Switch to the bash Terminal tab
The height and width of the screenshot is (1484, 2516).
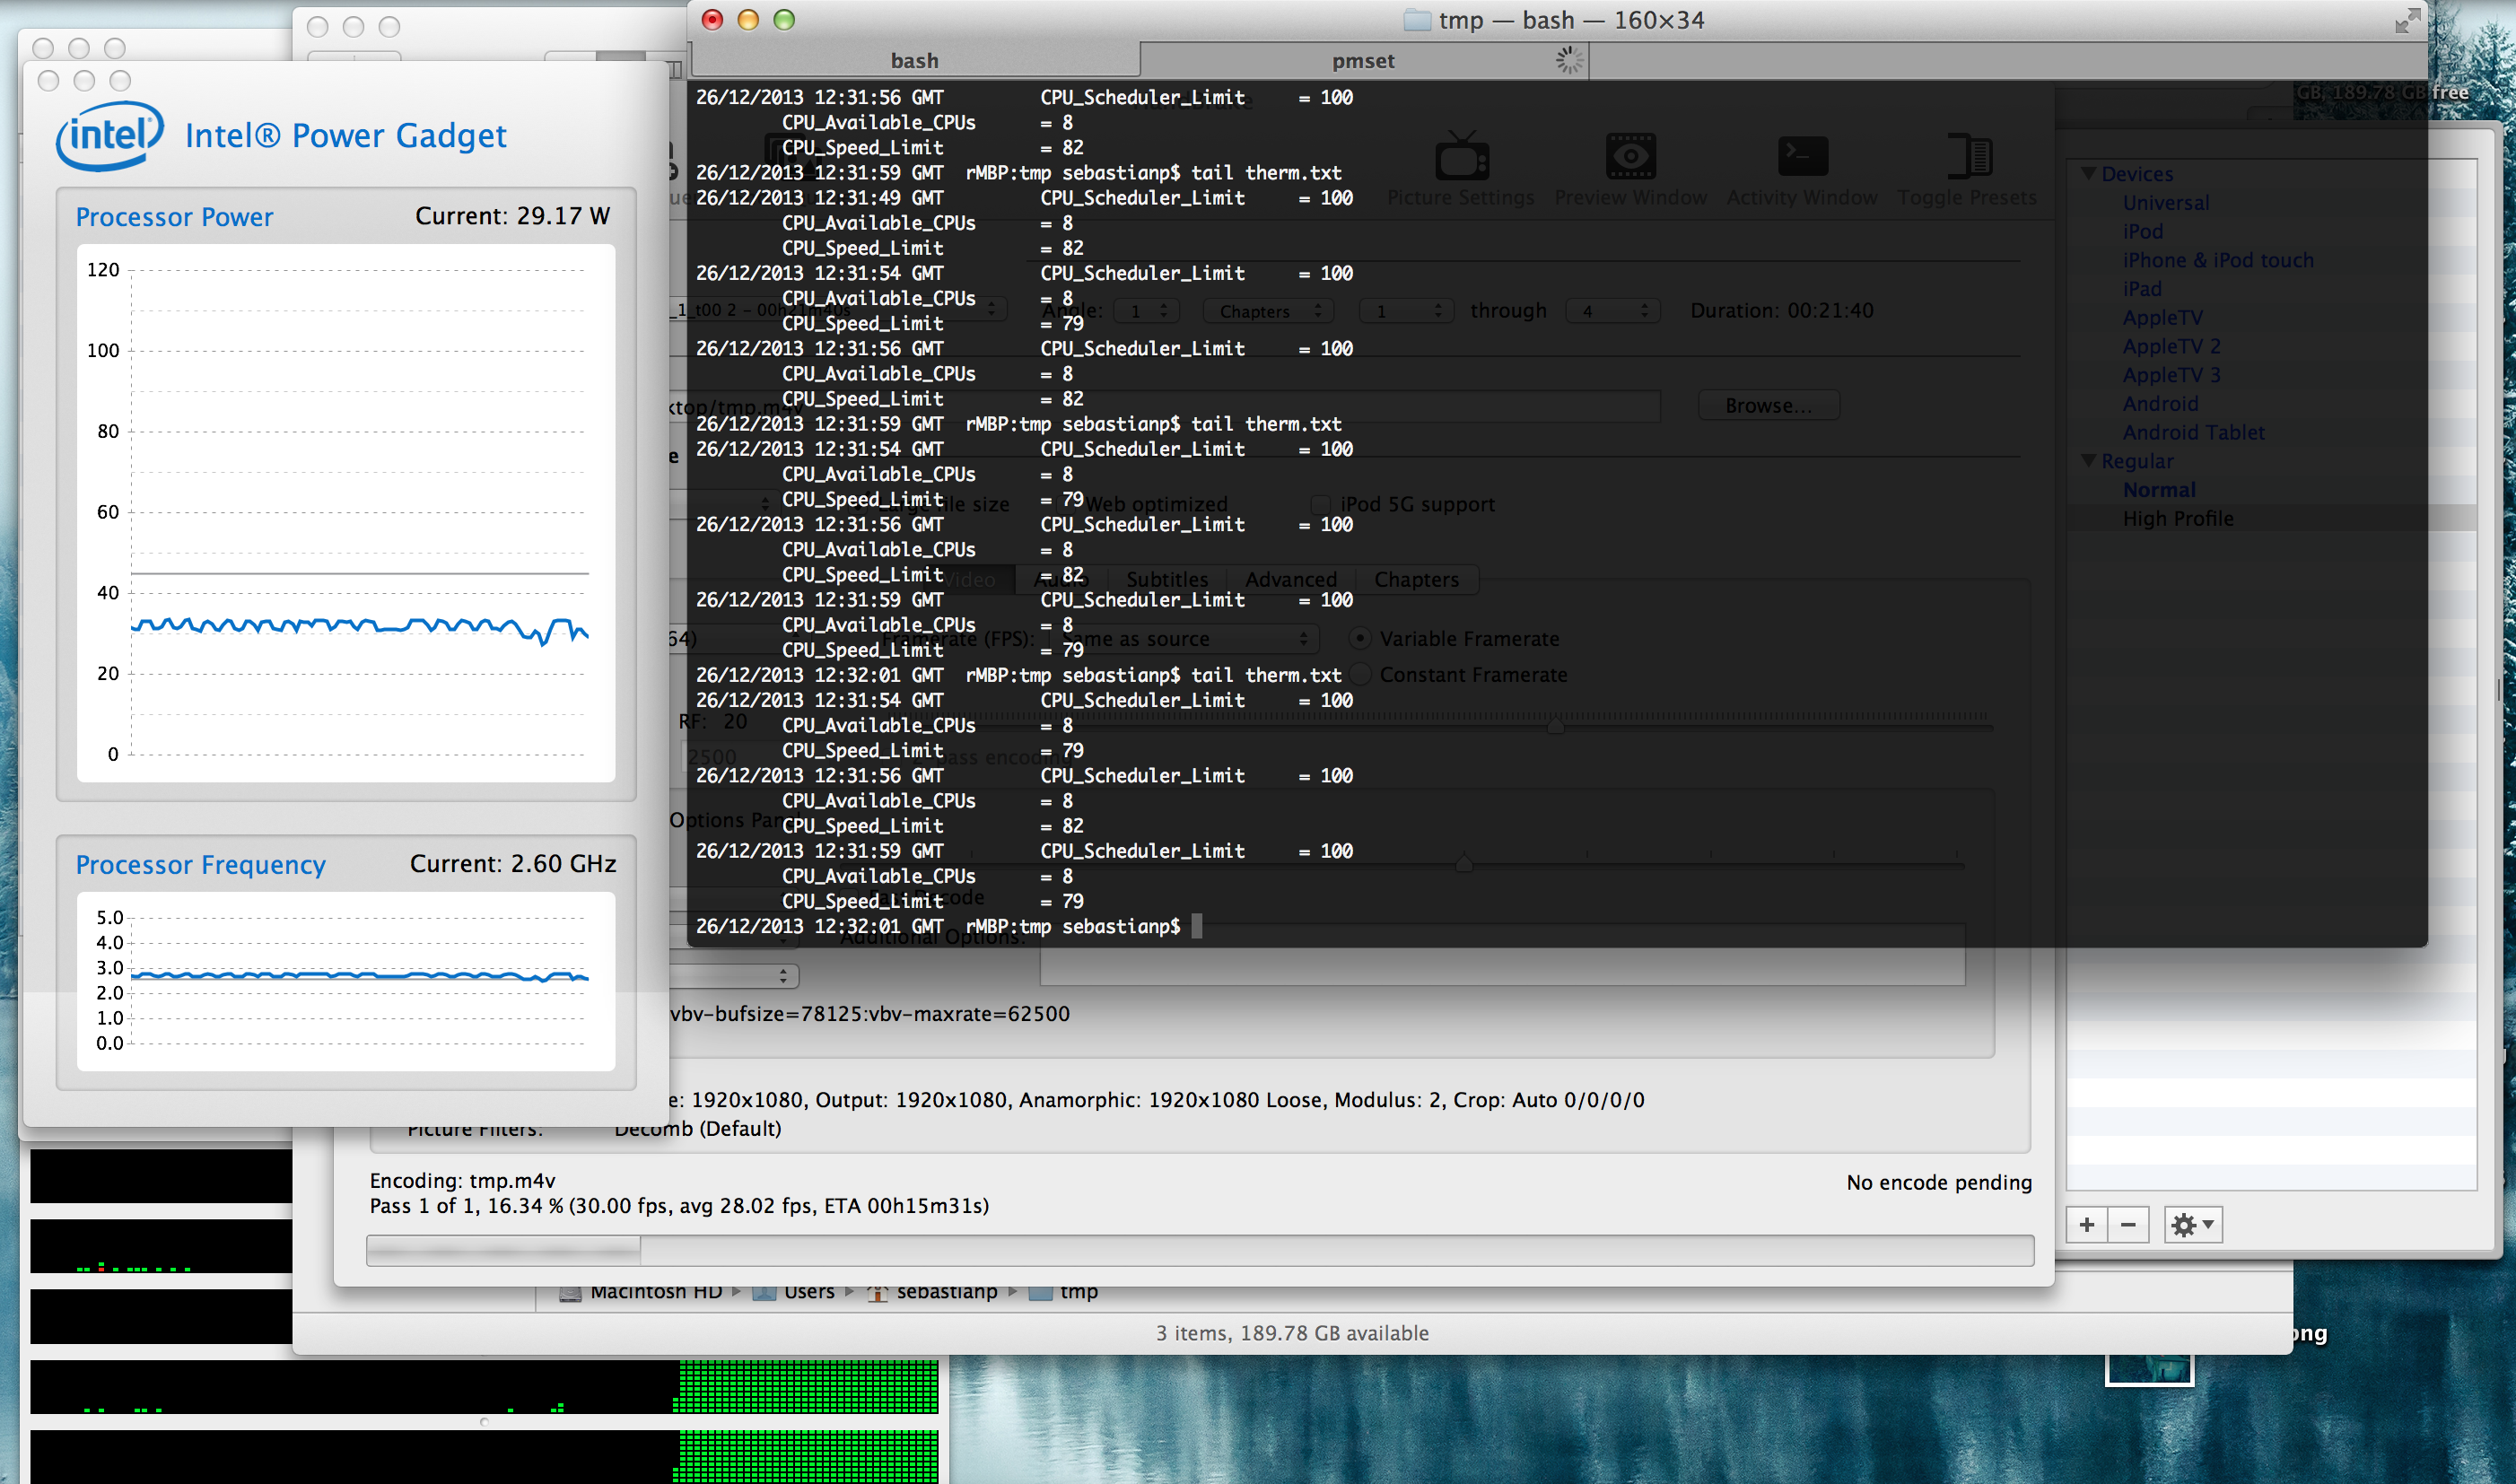[x=915, y=60]
